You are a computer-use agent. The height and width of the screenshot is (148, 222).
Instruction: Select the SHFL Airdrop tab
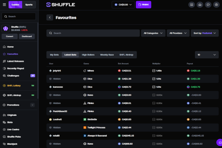pos(126,55)
